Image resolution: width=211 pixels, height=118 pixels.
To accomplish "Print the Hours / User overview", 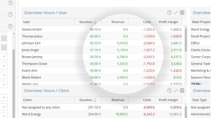I will coord(182,13).
